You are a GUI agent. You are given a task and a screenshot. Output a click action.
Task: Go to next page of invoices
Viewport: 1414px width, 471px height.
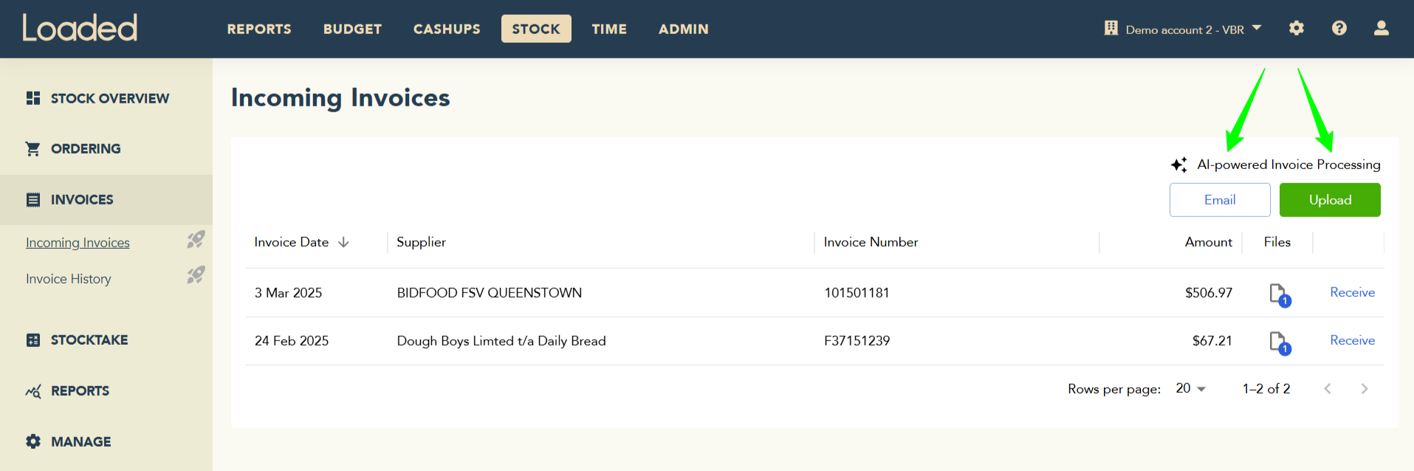click(1364, 388)
